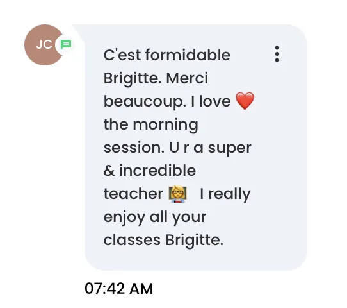Click the "& incredible" text line

tap(150, 171)
